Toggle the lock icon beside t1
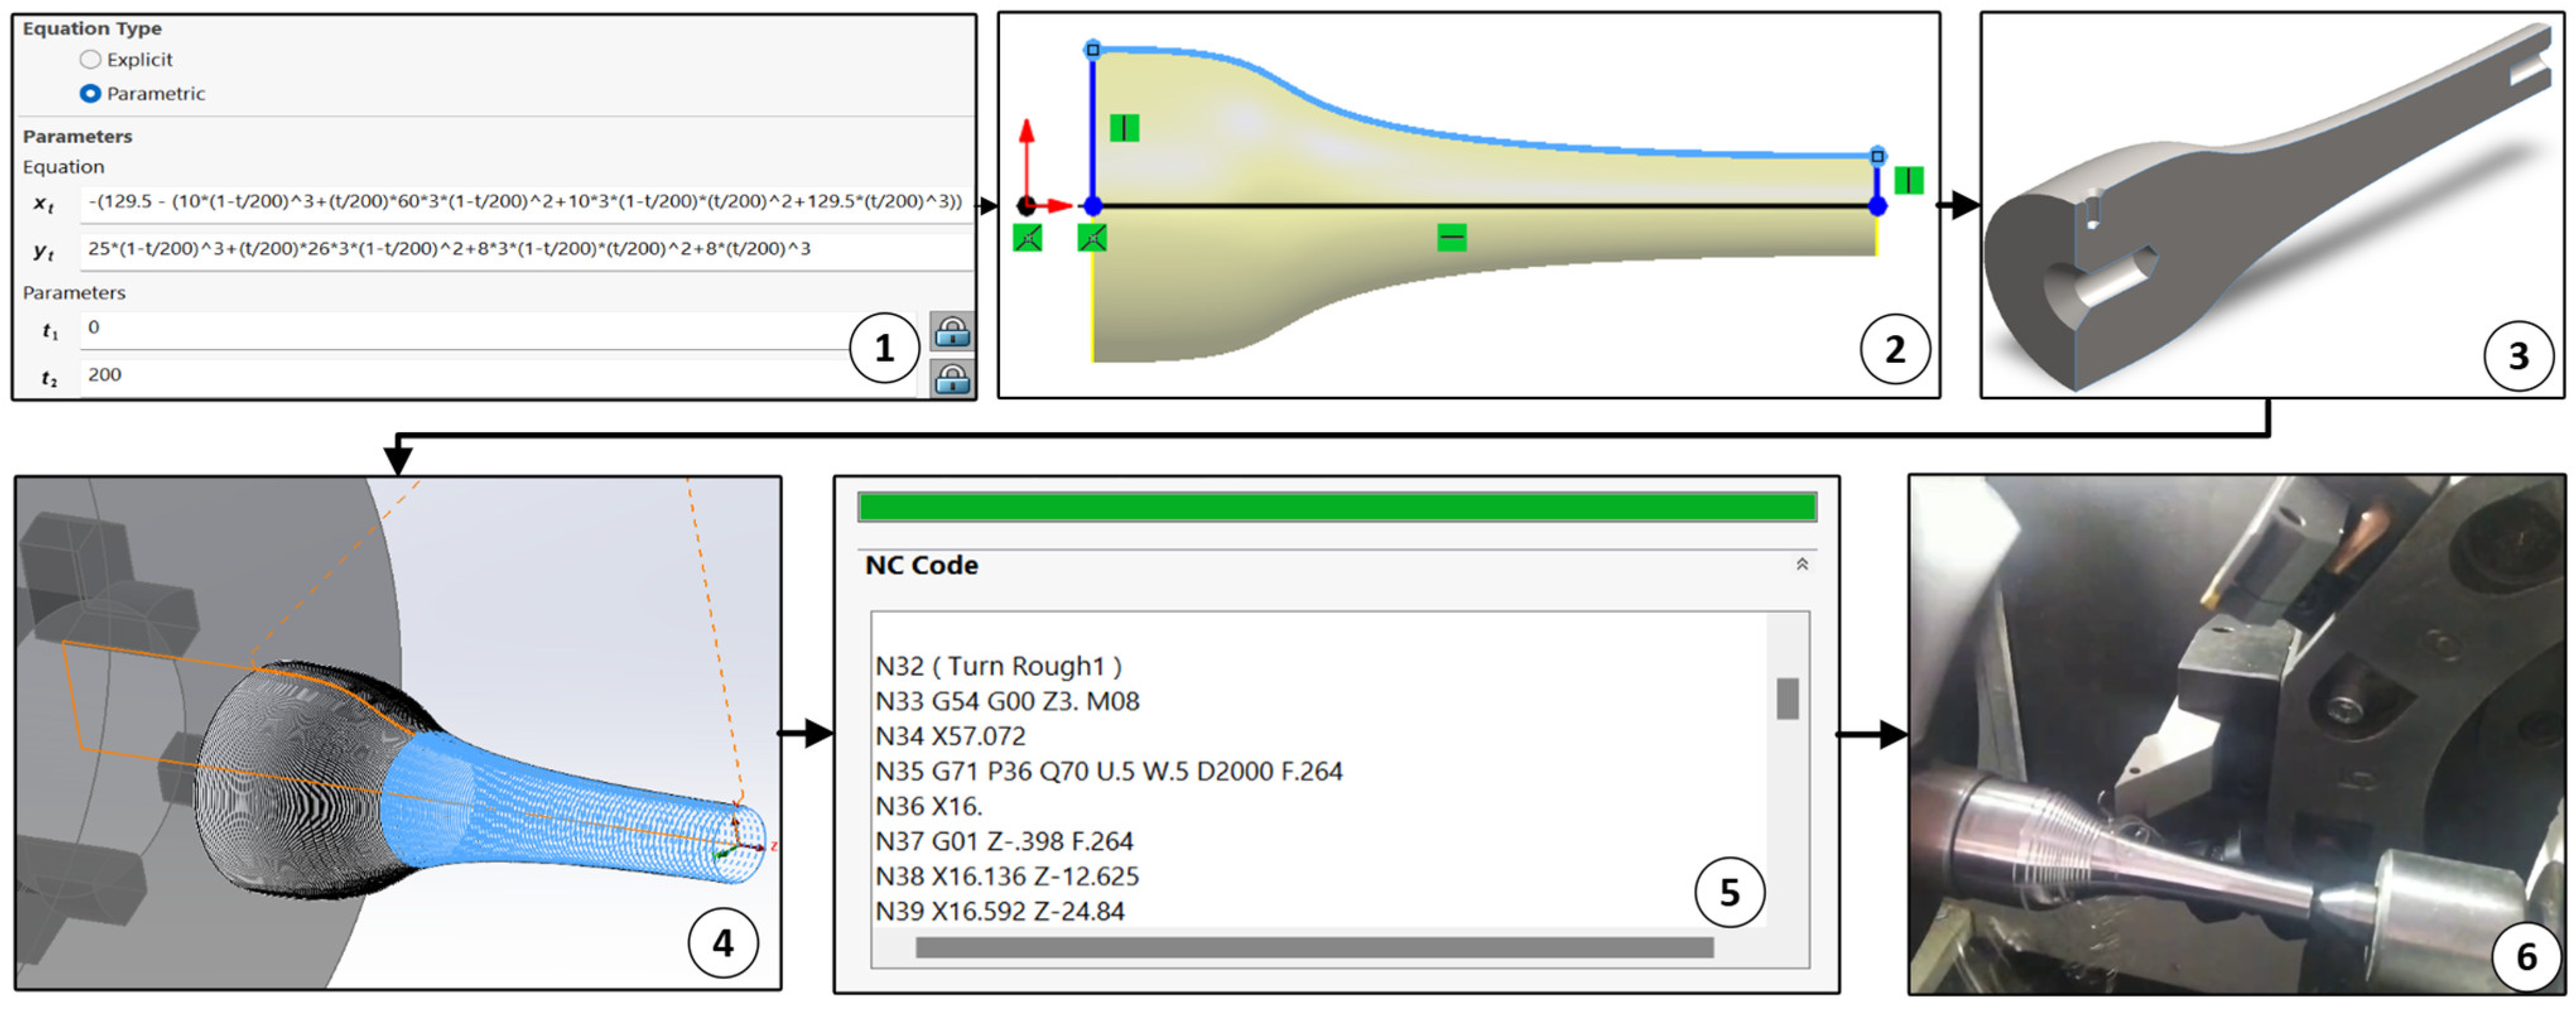Screen dimensions: 2576x1012 (951, 331)
